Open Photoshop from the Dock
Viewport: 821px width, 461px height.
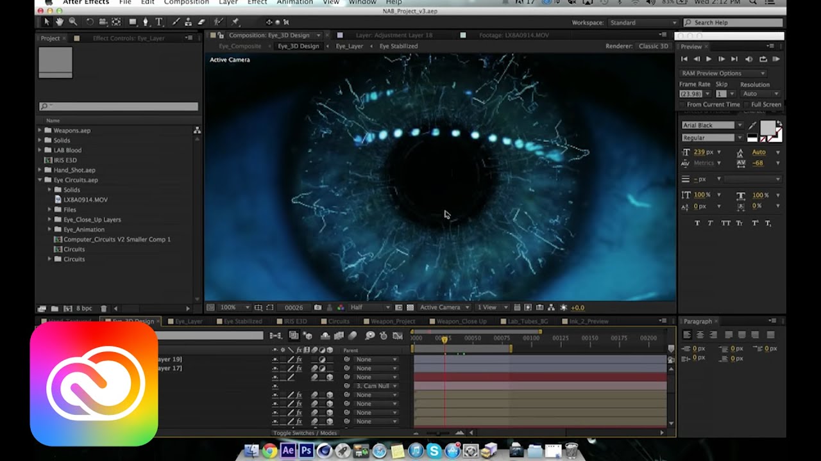coord(306,451)
